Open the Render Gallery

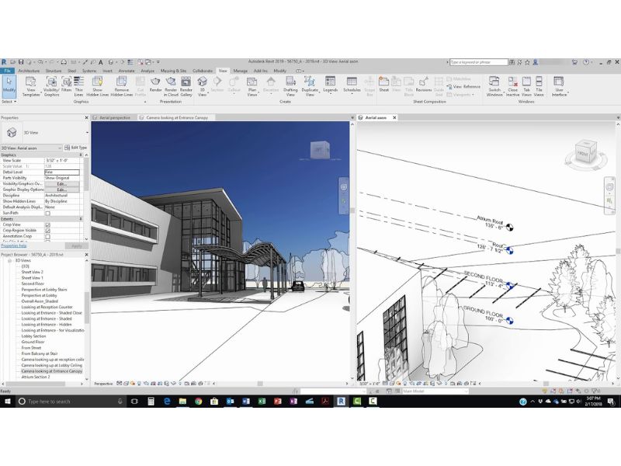tap(186, 86)
